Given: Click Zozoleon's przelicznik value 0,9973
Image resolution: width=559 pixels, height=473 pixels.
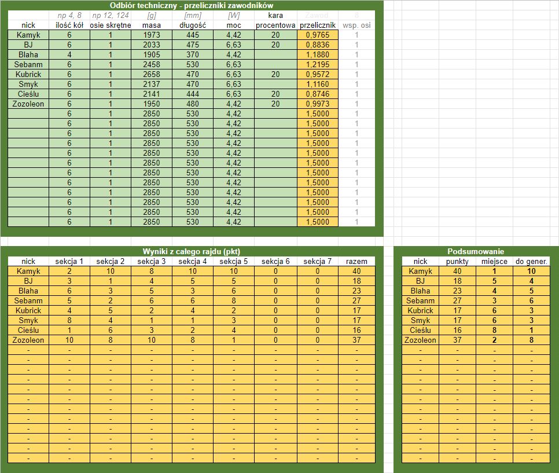Looking at the screenshot, I should pos(317,104).
